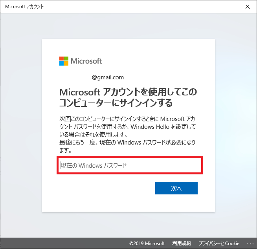This screenshot has width=257, height=249.
Task: Click the empty middle of title bar
Action: coord(138,7)
